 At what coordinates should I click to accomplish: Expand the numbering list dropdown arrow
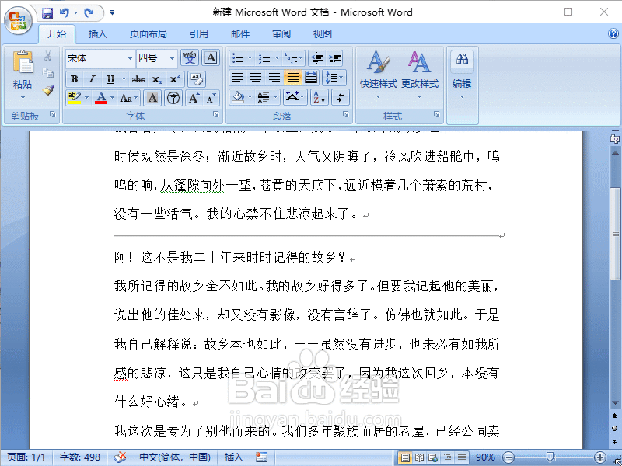(277, 57)
